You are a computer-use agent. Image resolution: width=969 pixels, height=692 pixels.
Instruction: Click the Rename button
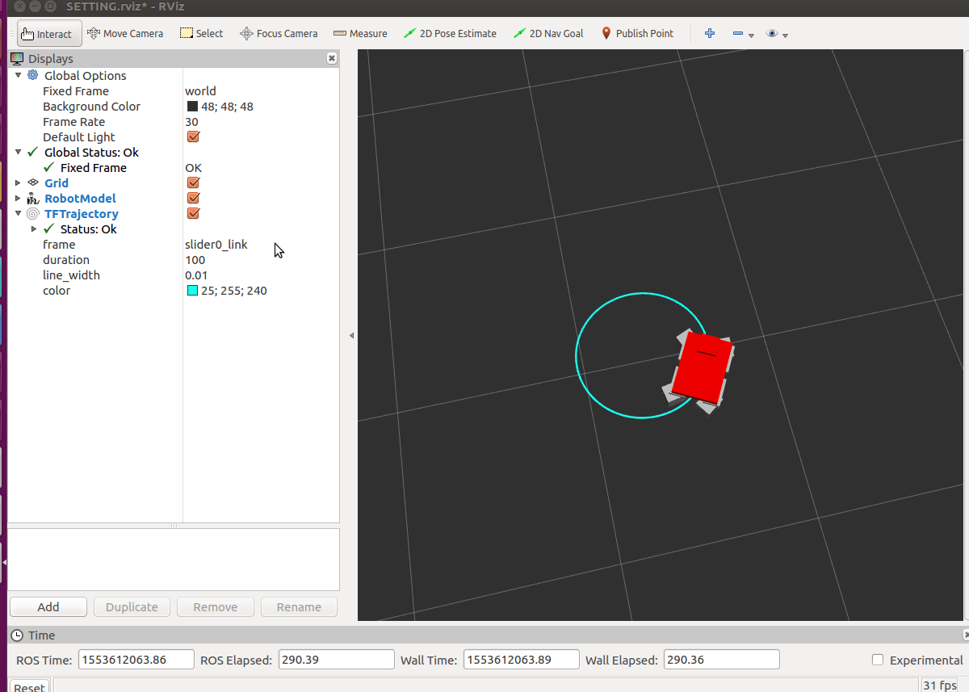299,607
